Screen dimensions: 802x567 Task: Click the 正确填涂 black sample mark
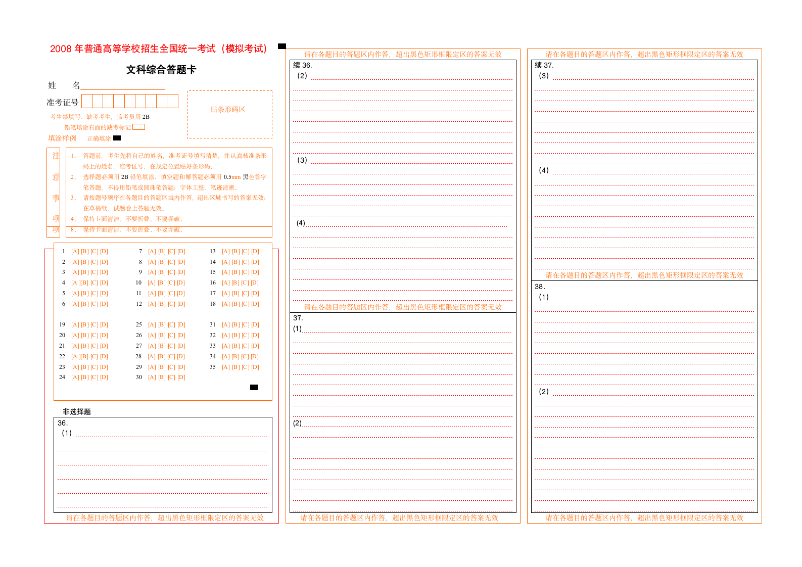tap(117, 138)
